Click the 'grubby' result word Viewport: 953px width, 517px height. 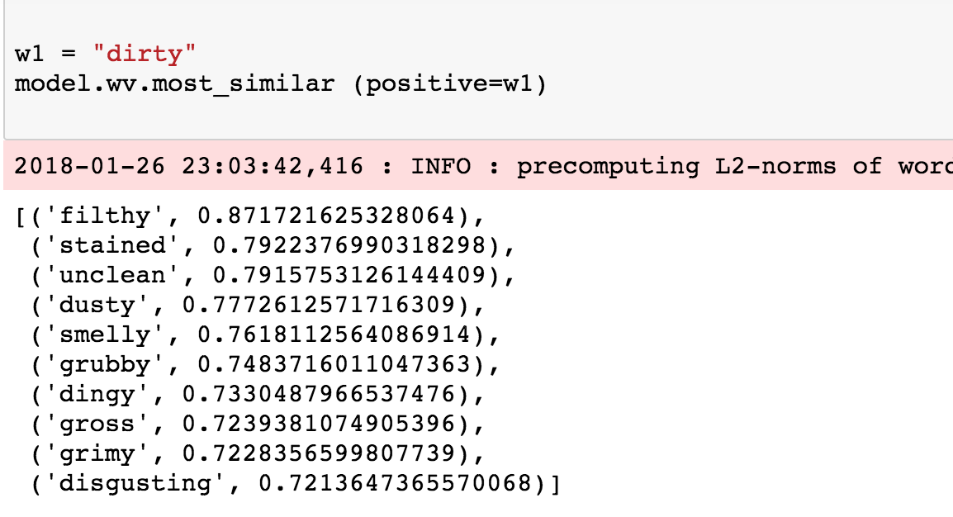pyautogui.click(x=105, y=364)
